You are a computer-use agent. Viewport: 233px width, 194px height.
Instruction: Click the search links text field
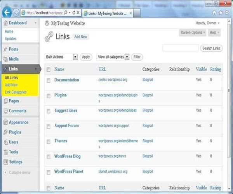pyautogui.click(x=180, y=48)
